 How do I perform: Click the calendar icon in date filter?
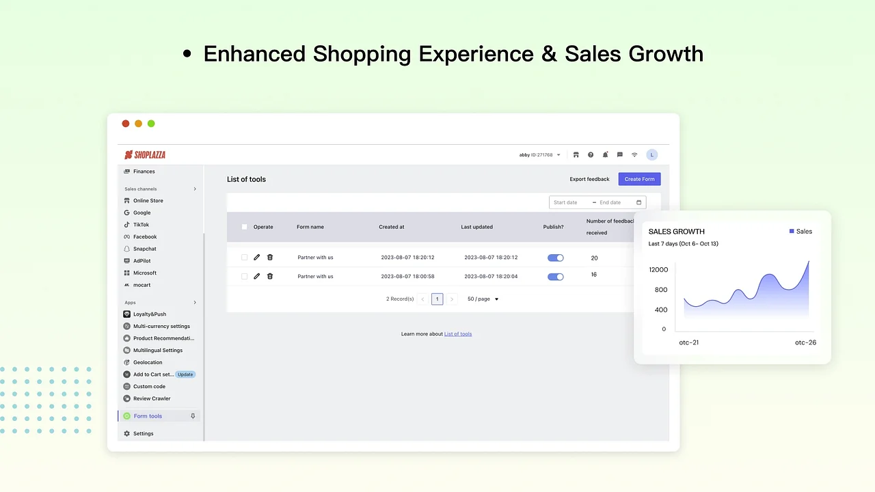(x=639, y=203)
